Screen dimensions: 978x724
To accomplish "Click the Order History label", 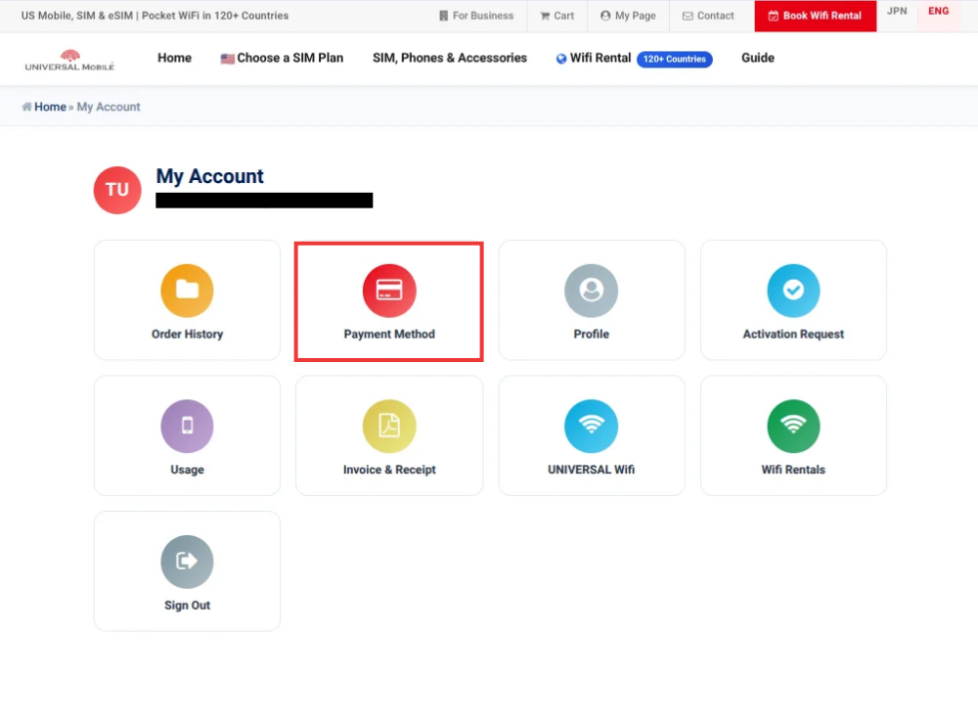I will pos(187,334).
